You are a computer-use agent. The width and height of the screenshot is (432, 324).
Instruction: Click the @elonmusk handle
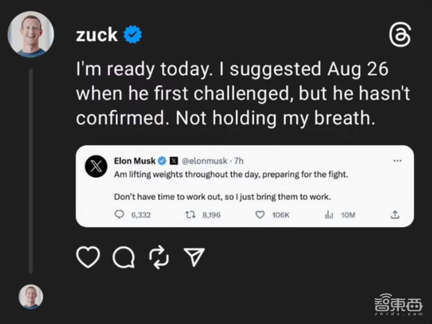204,161
